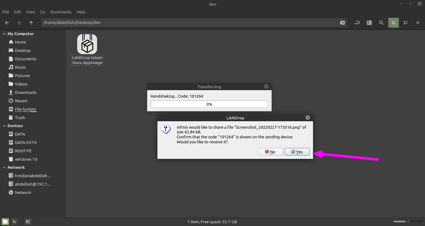Open the Go menu
This screenshot has width=425, height=226.
pyautogui.click(x=43, y=12)
